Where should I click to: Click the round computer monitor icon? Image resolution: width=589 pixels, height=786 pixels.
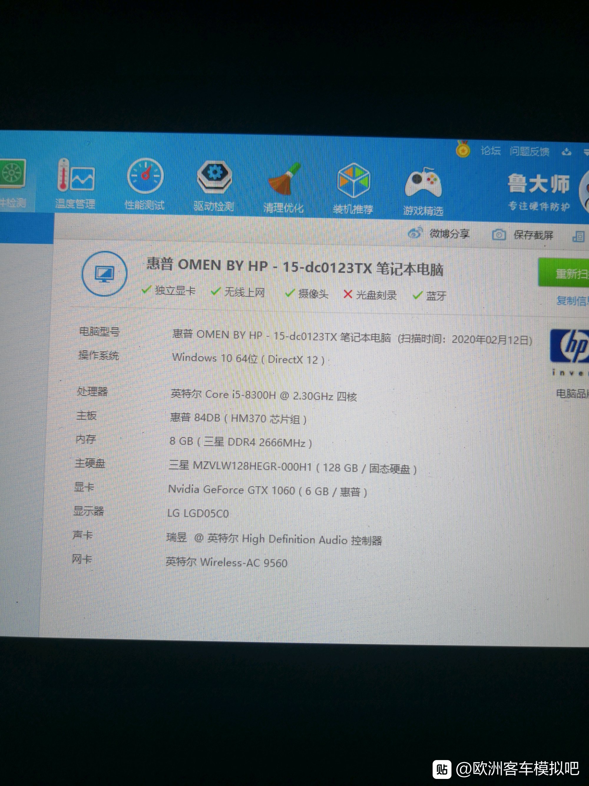click(x=104, y=273)
